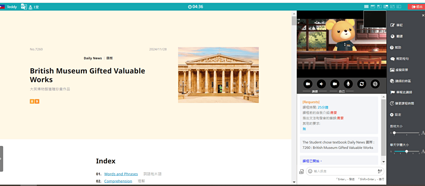Click the refresh video connection button
Image resolution: width=425 pixels, height=186 pixels.
[362, 84]
